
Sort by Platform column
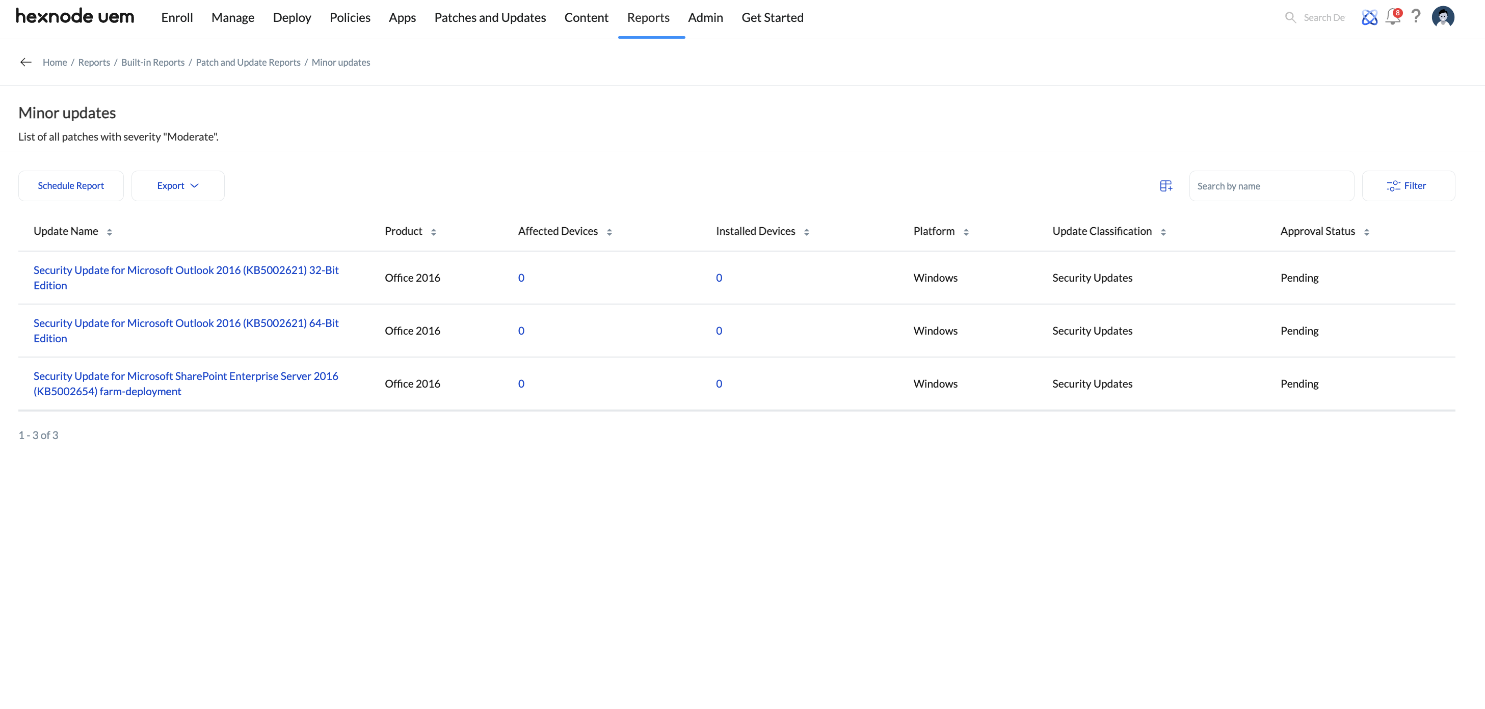(x=966, y=232)
